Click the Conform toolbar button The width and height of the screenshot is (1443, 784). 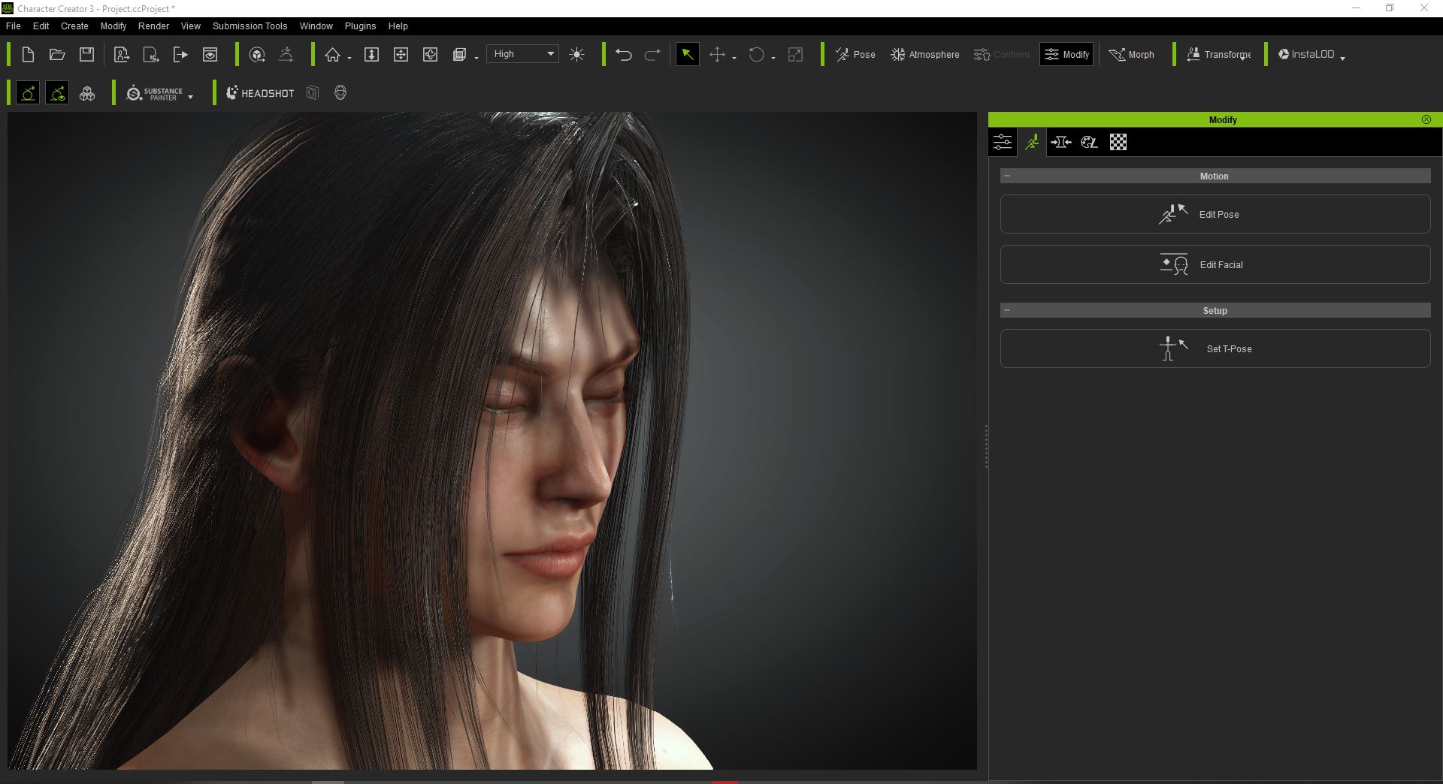pos(1001,54)
